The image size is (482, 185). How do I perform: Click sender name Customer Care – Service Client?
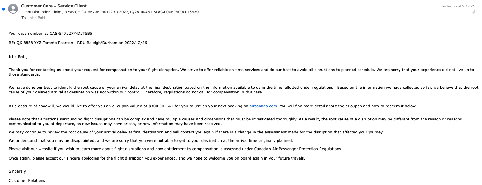tap(54, 6)
